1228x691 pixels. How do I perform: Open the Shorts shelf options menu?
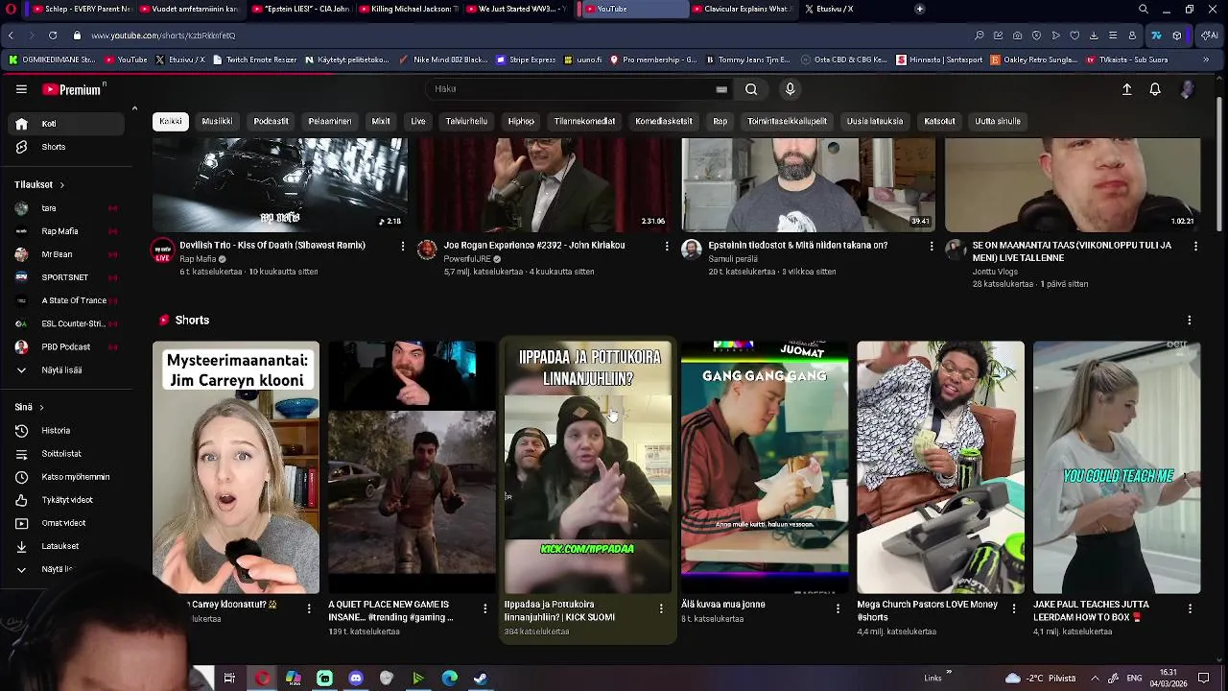tap(1189, 321)
